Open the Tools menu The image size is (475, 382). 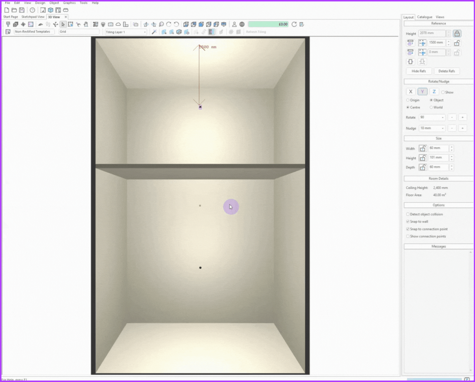pyautogui.click(x=83, y=3)
